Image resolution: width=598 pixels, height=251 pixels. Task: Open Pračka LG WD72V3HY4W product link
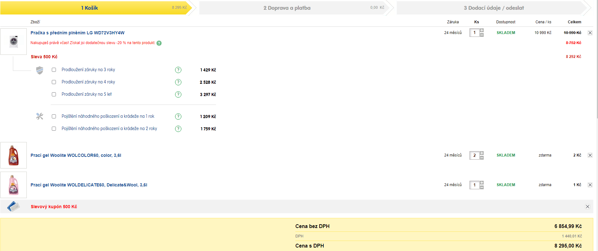[x=77, y=33]
